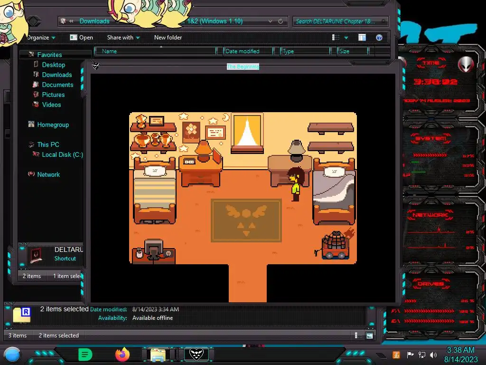
Task: Click the refresh button in address bar
Action: (280, 21)
